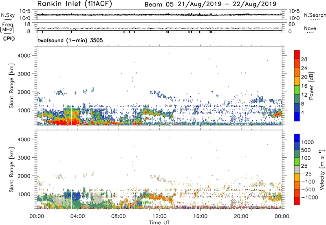Image resolution: width=326 pixels, height=225 pixels.
Task: Click the '-1000' tick on the Velocity color bar
Action: 309,197
